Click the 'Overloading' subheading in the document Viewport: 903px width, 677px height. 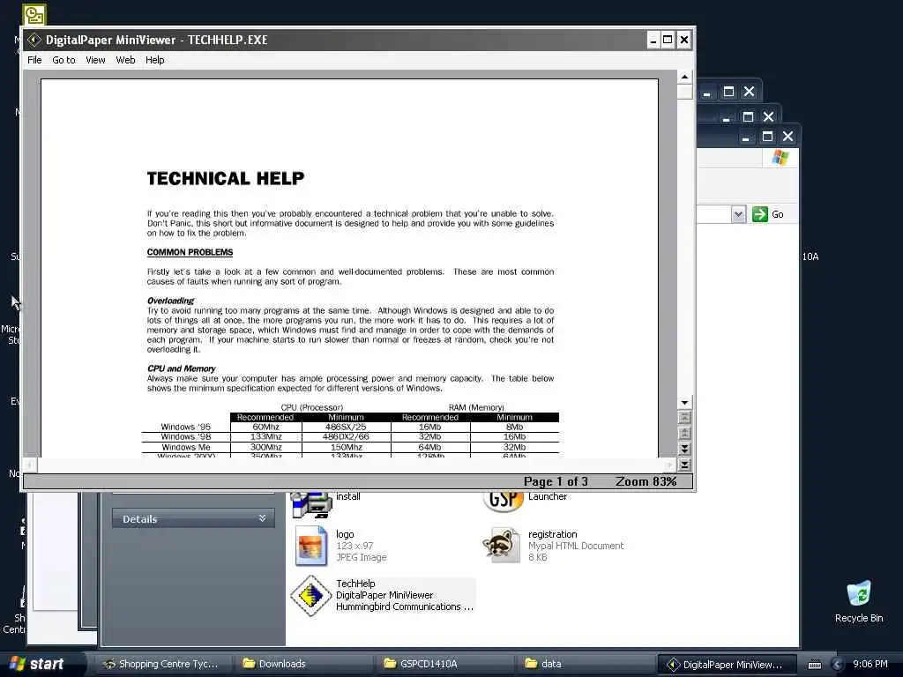pyautogui.click(x=170, y=301)
